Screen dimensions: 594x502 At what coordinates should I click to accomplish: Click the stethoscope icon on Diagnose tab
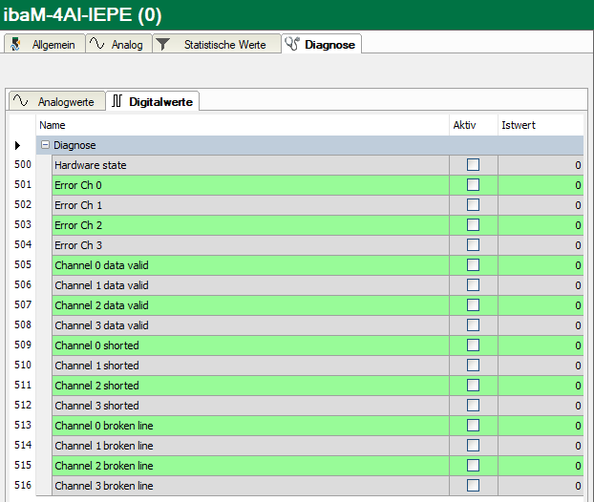(x=292, y=44)
